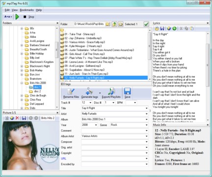Open the Artist field dropdown
The width and height of the screenshot is (212, 177).
click(x=147, y=114)
